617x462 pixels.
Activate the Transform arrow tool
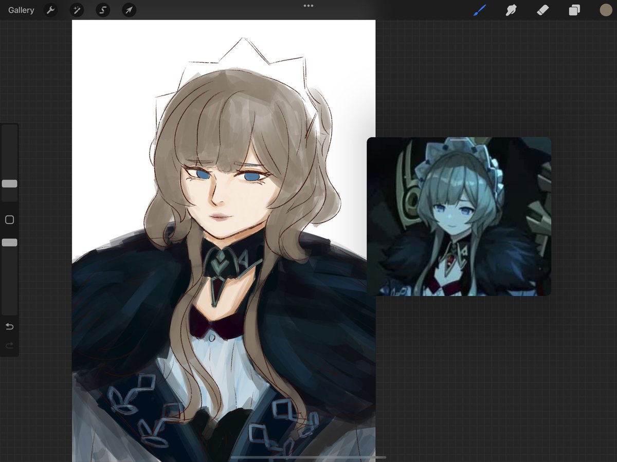point(129,10)
